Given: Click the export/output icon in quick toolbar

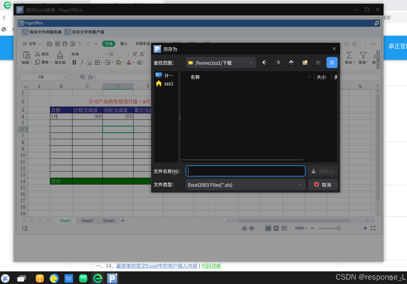Looking at the screenshot, I should [57, 44].
